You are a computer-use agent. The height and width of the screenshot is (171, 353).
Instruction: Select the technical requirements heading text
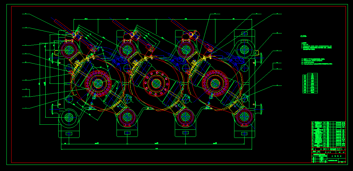point(304,36)
